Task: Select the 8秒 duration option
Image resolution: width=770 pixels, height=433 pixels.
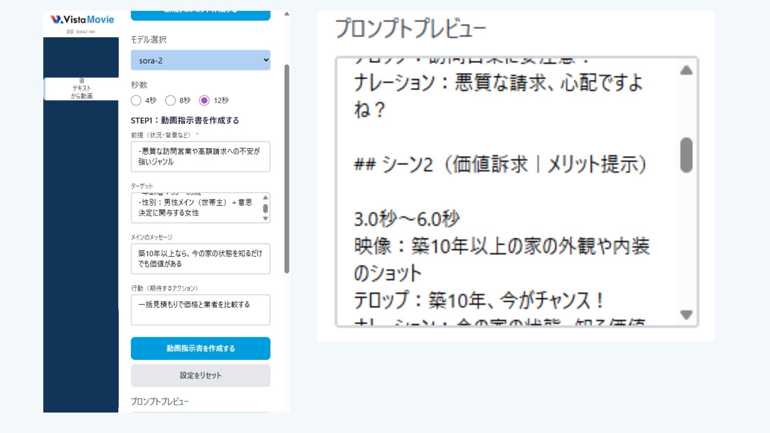Action: coord(170,100)
